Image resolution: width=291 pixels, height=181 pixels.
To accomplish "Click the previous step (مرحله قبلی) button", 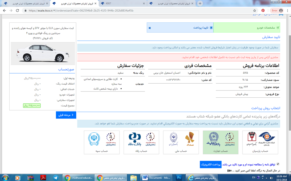I will (66, 115).
